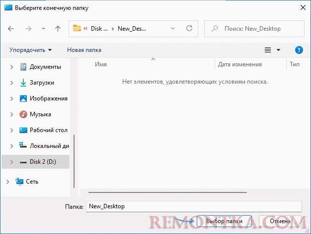Click the Локальный диск drive icon
The width and height of the screenshot is (311, 234).
pyautogui.click(x=23, y=145)
